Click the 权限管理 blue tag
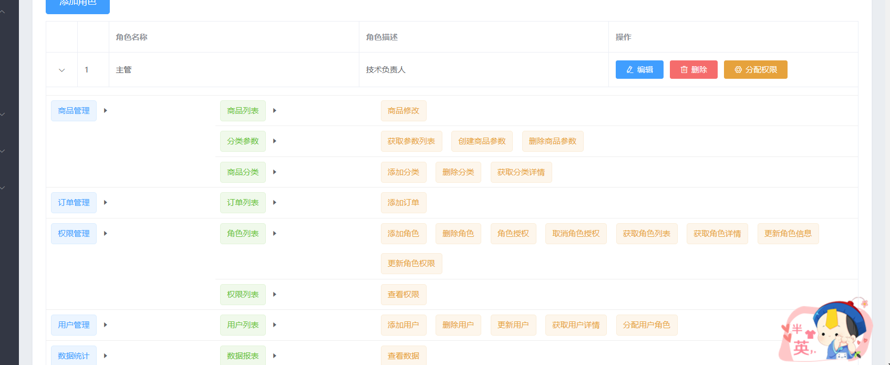890x365 pixels. (x=74, y=234)
